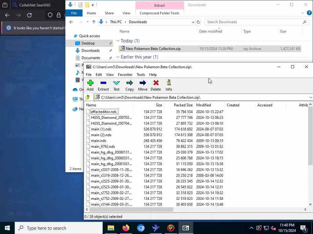Image resolution: width=313 pixels, height=234 pixels.
Task: Click the browser reload button
Action: (x=29, y=15)
